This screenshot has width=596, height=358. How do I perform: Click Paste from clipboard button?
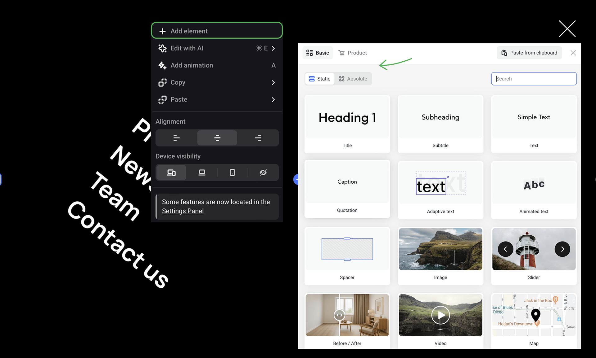(529, 53)
